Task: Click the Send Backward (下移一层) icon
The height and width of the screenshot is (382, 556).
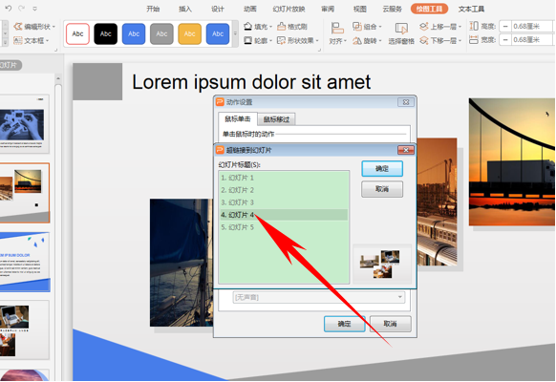Action: point(423,40)
